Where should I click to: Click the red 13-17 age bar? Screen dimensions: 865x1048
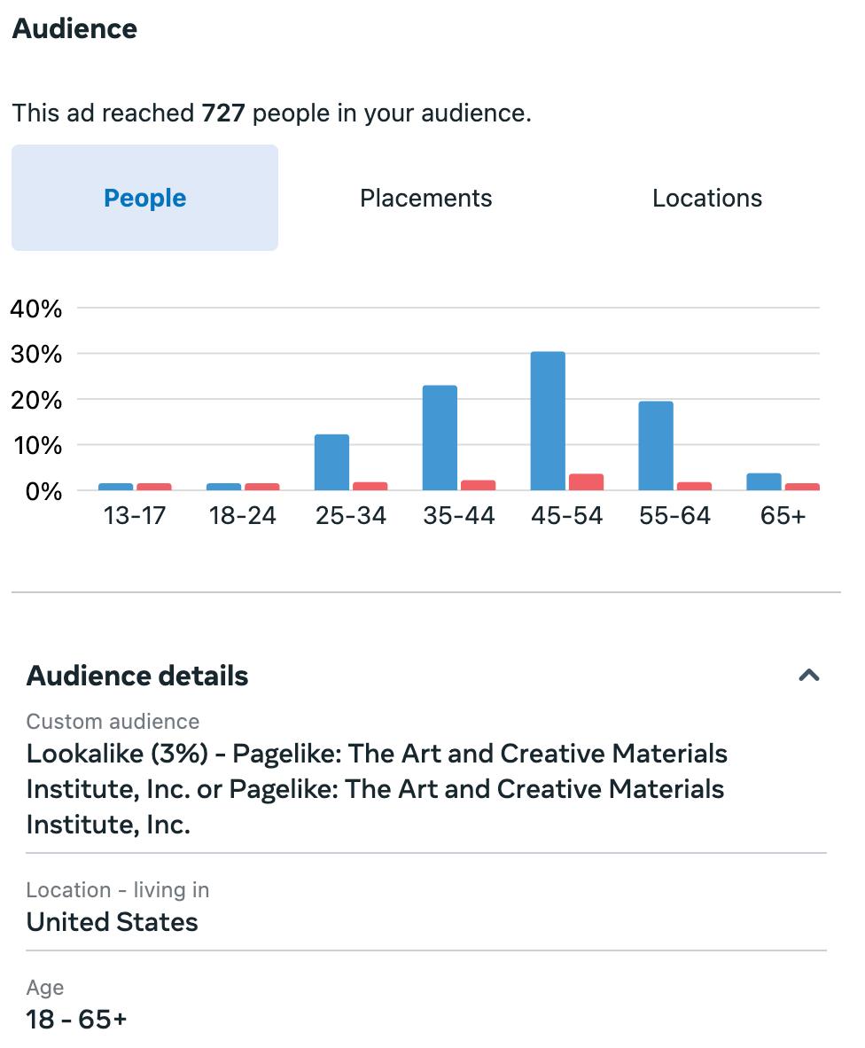point(153,487)
